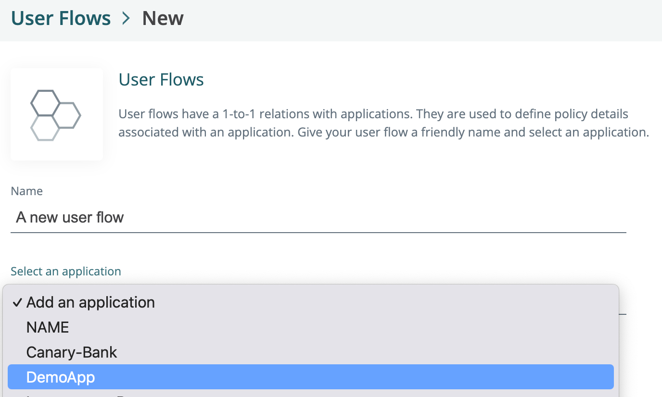Select Canary-Bank from the application list
662x397 pixels.
pyautogui.click(x=311, y=352)
